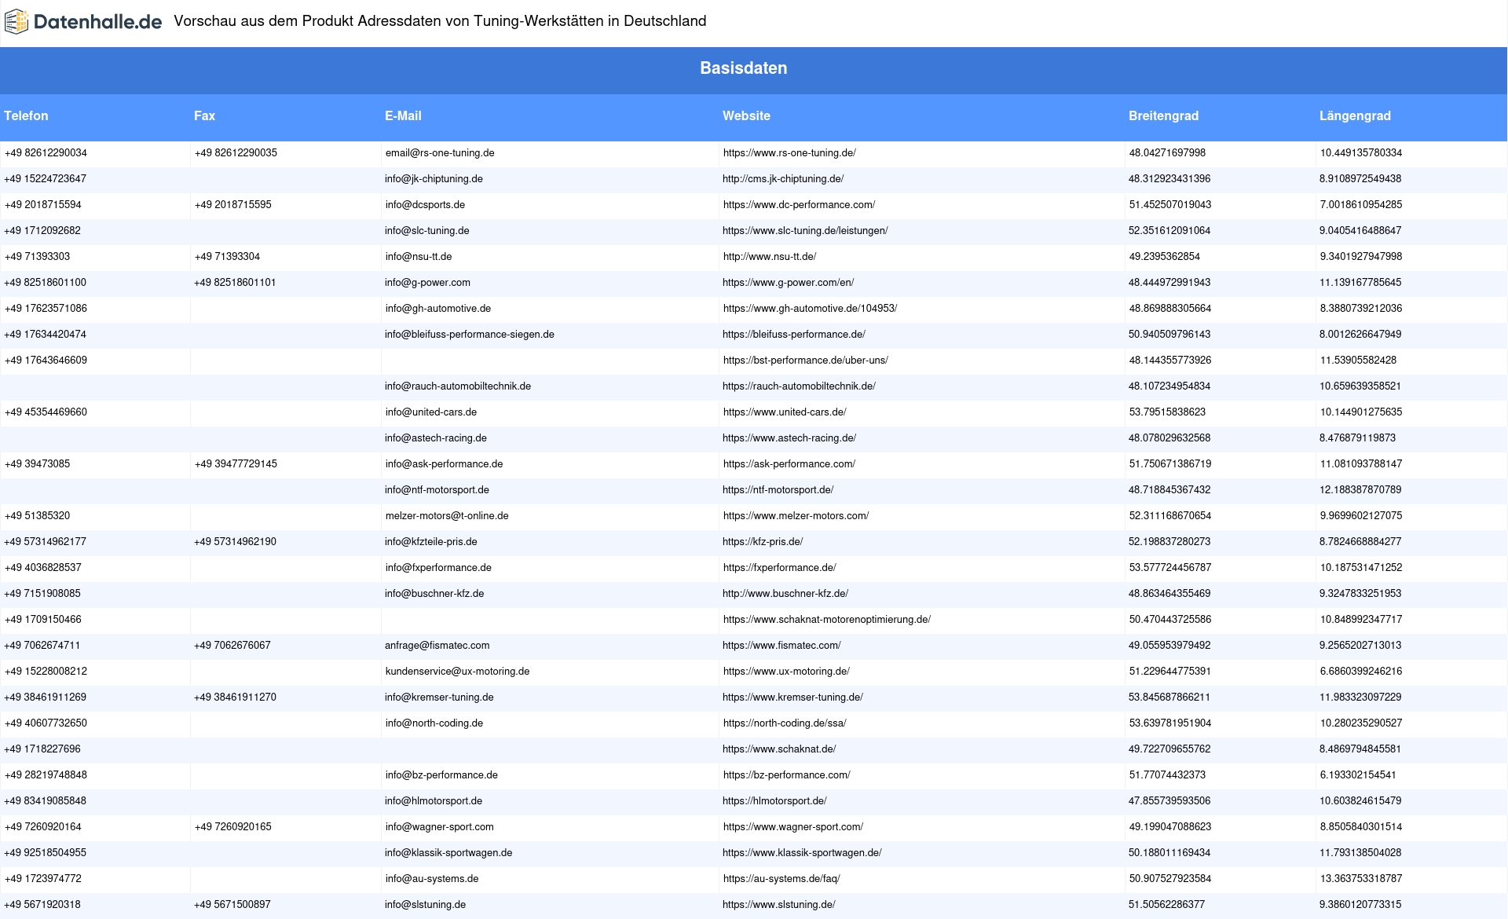
Task: Click the Datenhalle.de logo icon
Action: pyautogui.click(x=16, y=22)
